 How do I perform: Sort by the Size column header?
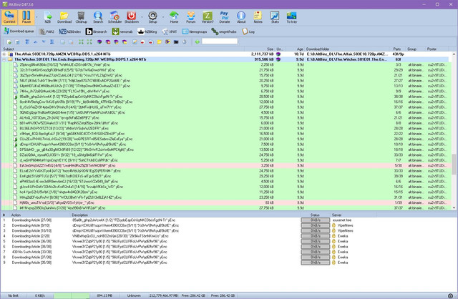pyautogui.click(x=260, y=49)
